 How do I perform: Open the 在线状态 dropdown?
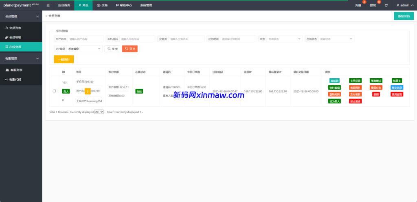tap(336, 39)
